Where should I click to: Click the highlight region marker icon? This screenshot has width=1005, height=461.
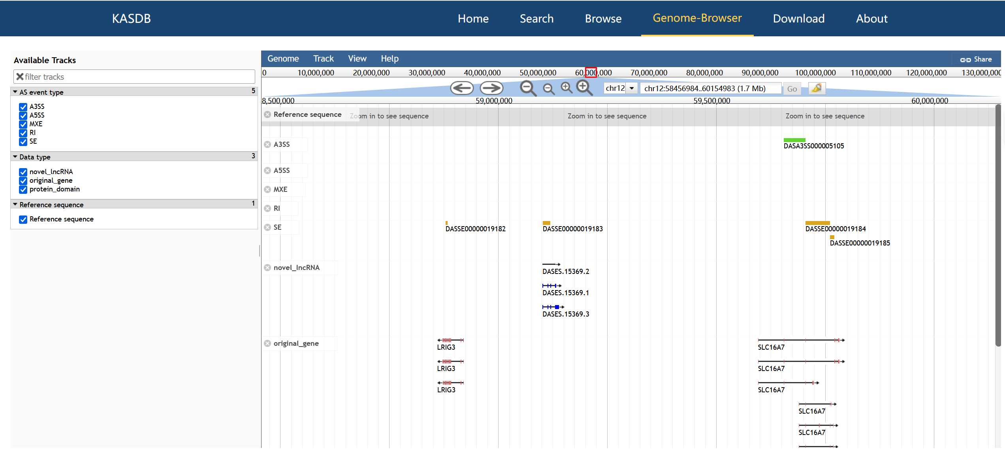[817, 88]
